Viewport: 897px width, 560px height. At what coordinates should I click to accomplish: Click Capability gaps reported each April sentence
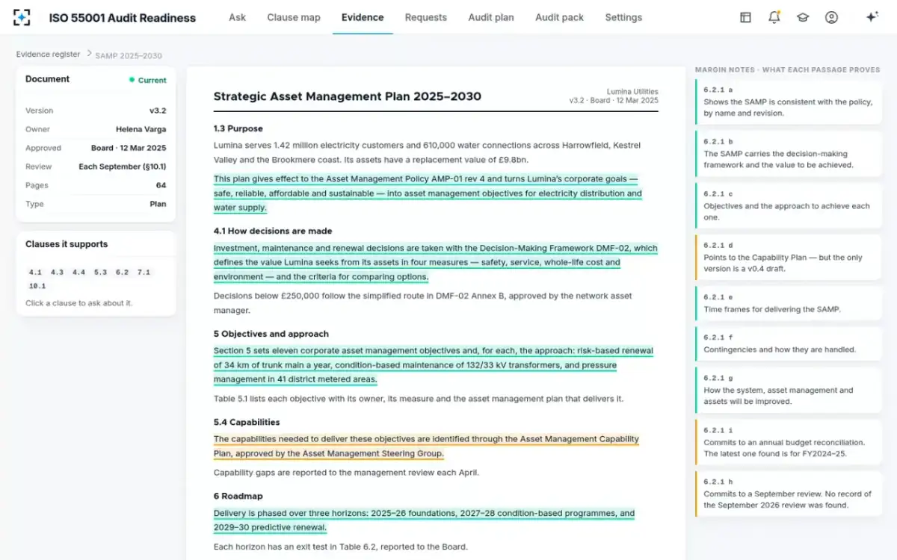pyautogui.click(x=346, y=473)
